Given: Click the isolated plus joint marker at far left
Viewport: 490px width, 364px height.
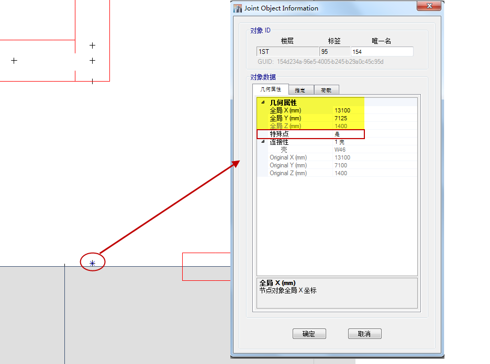Looking at the screenshot, I should tap(14, 61).
